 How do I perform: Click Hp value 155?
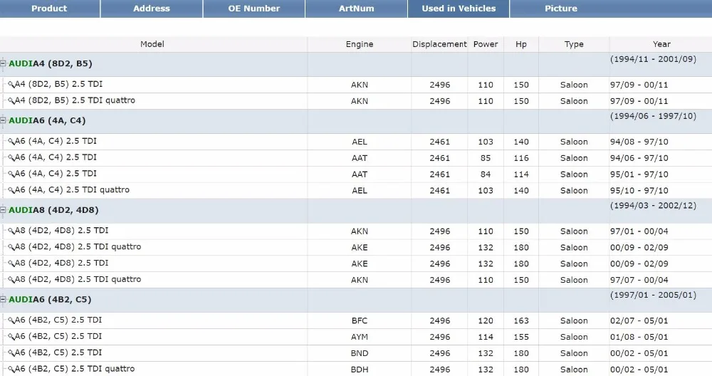521,337
